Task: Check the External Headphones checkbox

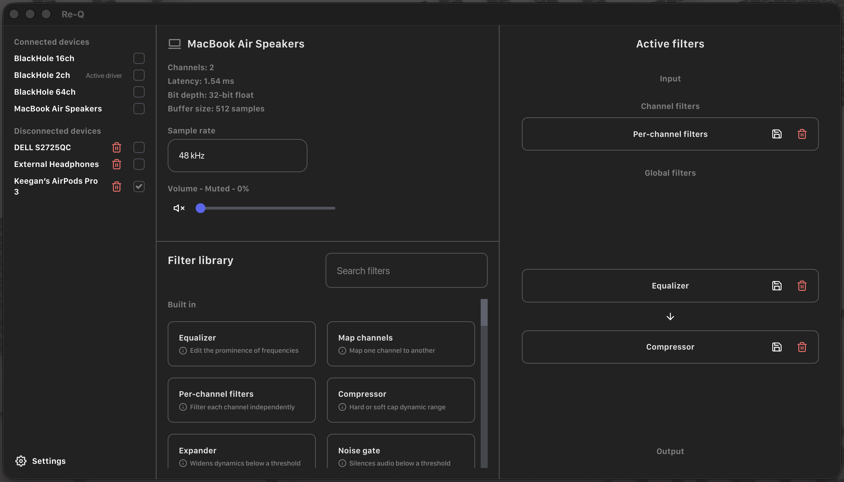Action: coord(139,164)
